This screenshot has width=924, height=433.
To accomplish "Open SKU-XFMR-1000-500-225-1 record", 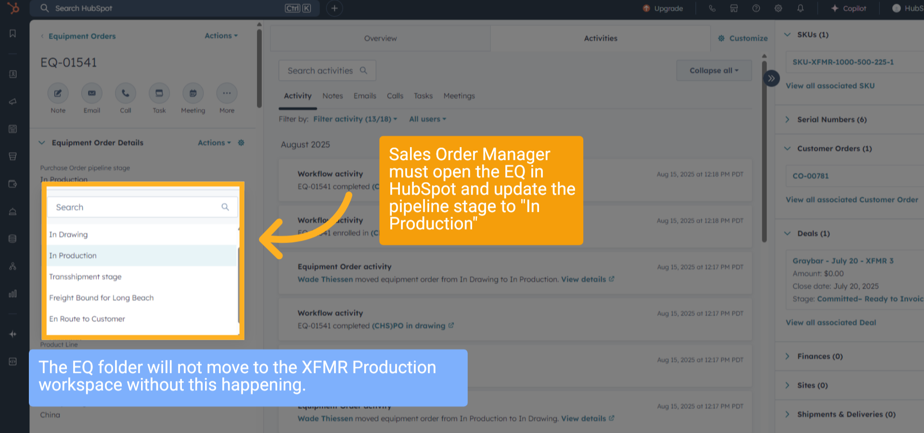I will 843,62.
